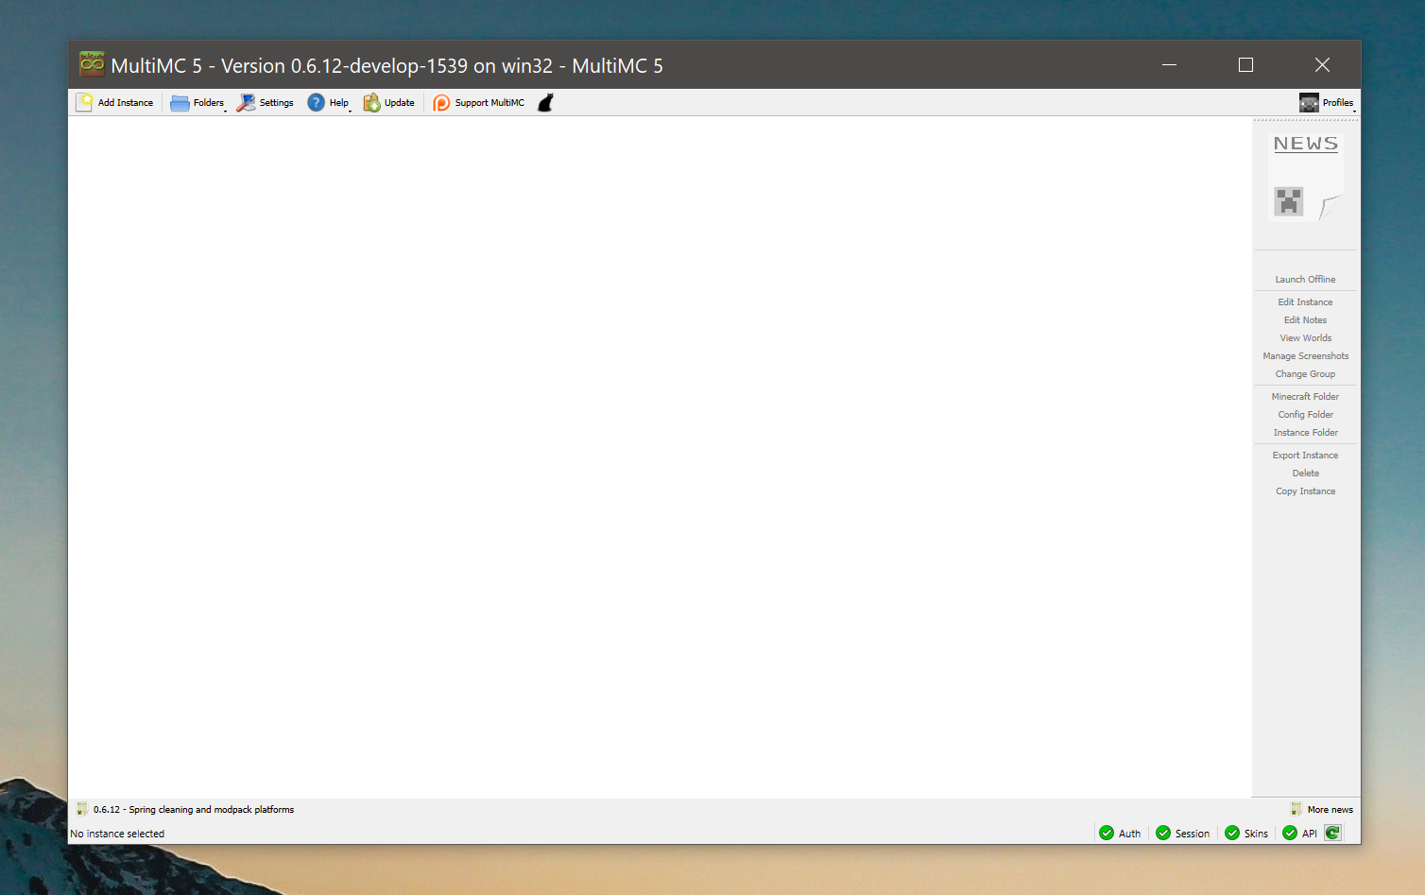The height and width of the screenshot is (895, 1425).
Task: Click the MultiMC logo in the title bar
Action: [91, 63]
